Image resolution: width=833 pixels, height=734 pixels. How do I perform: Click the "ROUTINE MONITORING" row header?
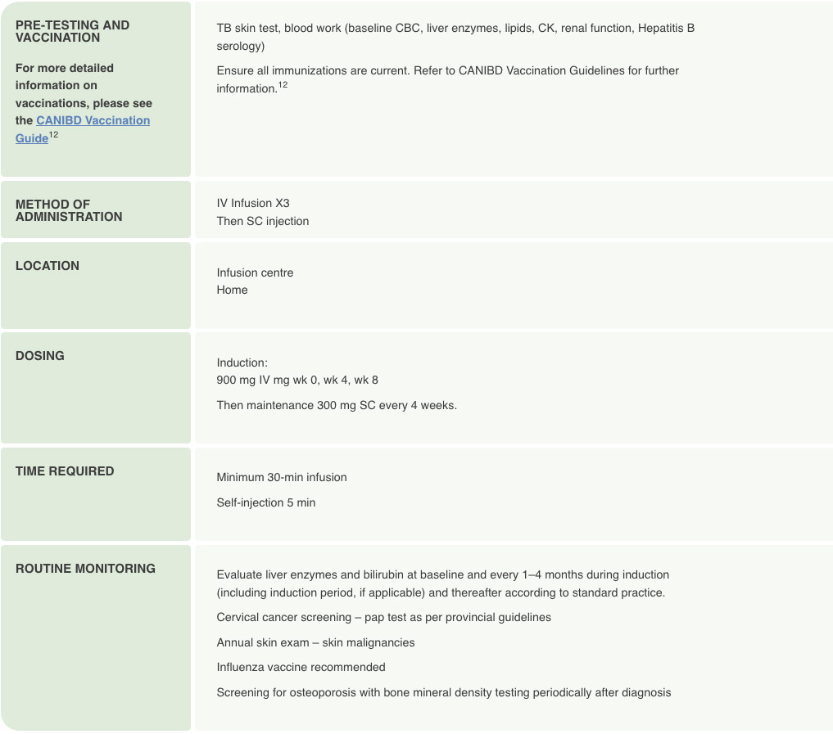click(85, 569)
